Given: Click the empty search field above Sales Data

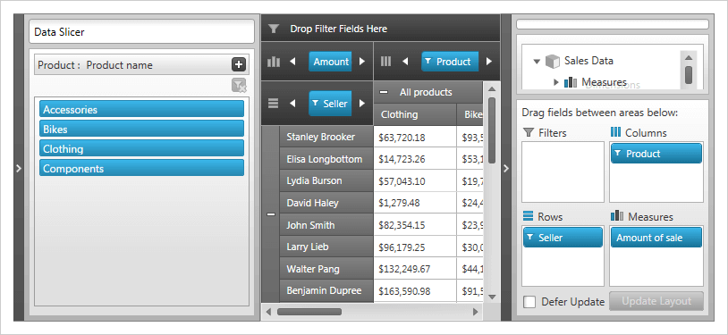Looking at the screenshot, I should [x=613, y=24].
